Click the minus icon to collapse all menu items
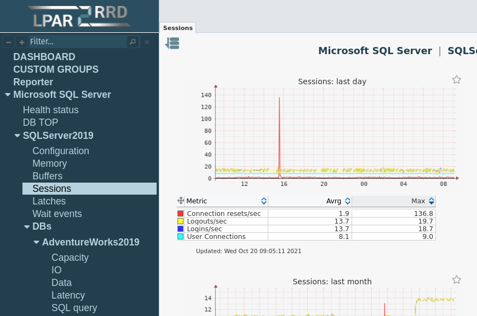 click(8, 42)
